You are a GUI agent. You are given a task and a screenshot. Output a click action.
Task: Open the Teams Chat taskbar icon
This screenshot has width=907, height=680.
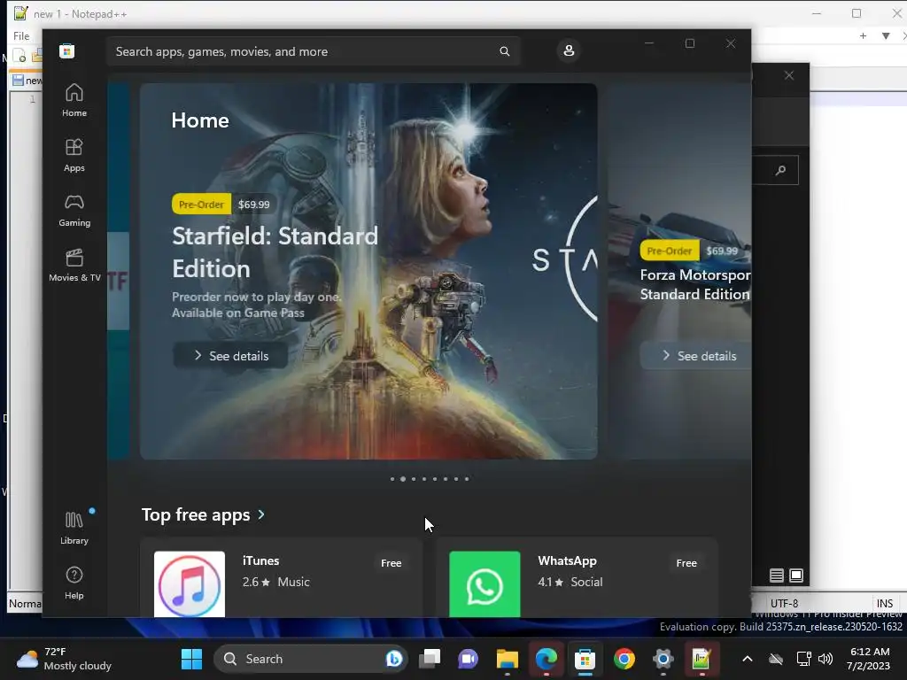[468, 659]
